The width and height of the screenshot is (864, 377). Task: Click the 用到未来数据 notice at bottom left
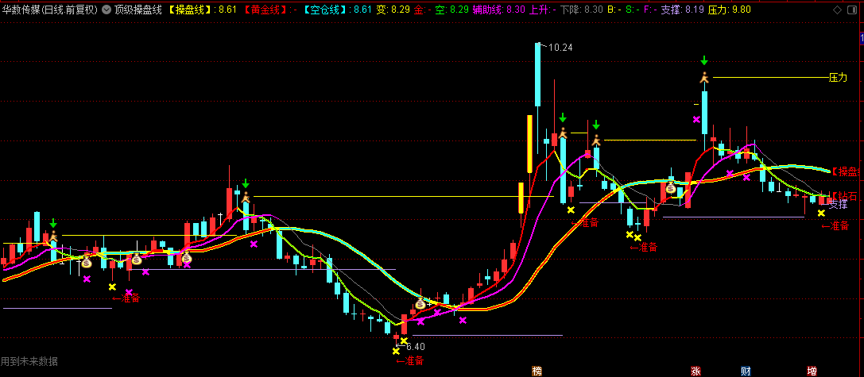29,362
